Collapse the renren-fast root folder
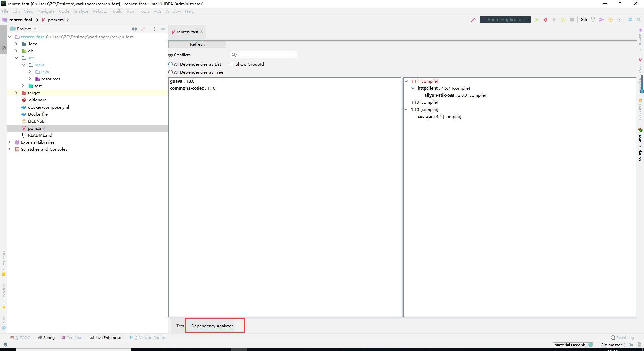 click(x=10, y=37)
